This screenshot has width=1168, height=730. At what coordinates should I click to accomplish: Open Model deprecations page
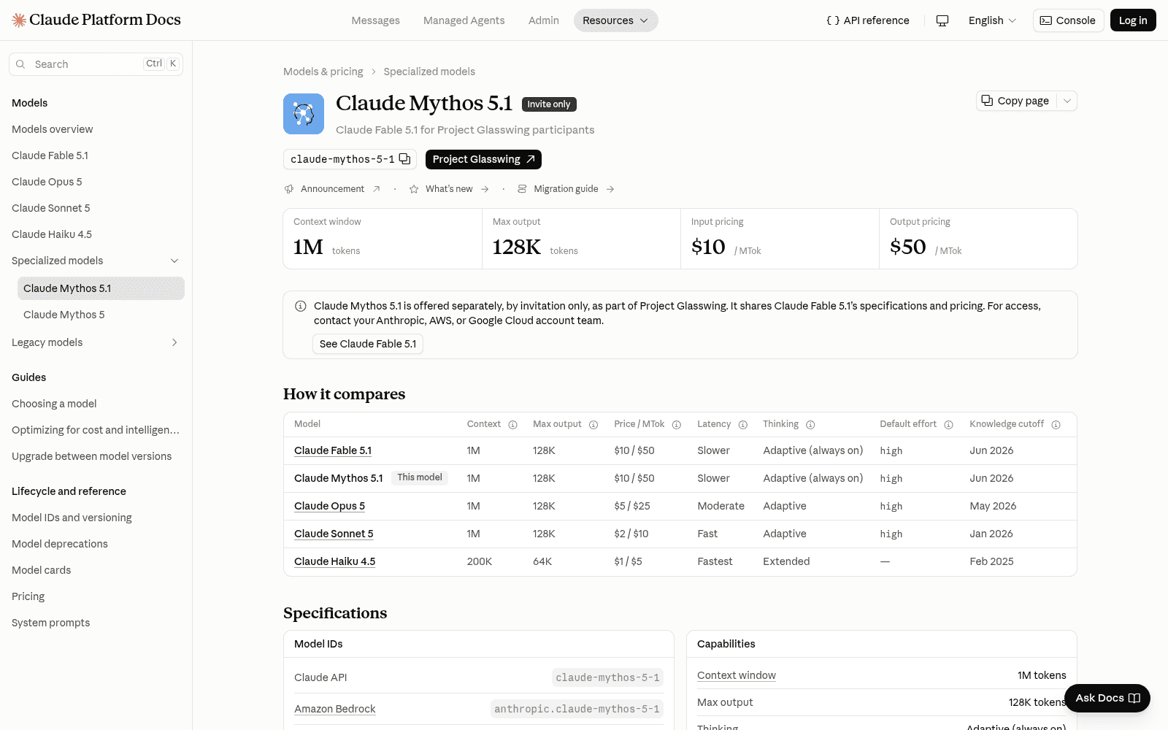point(60,544)
